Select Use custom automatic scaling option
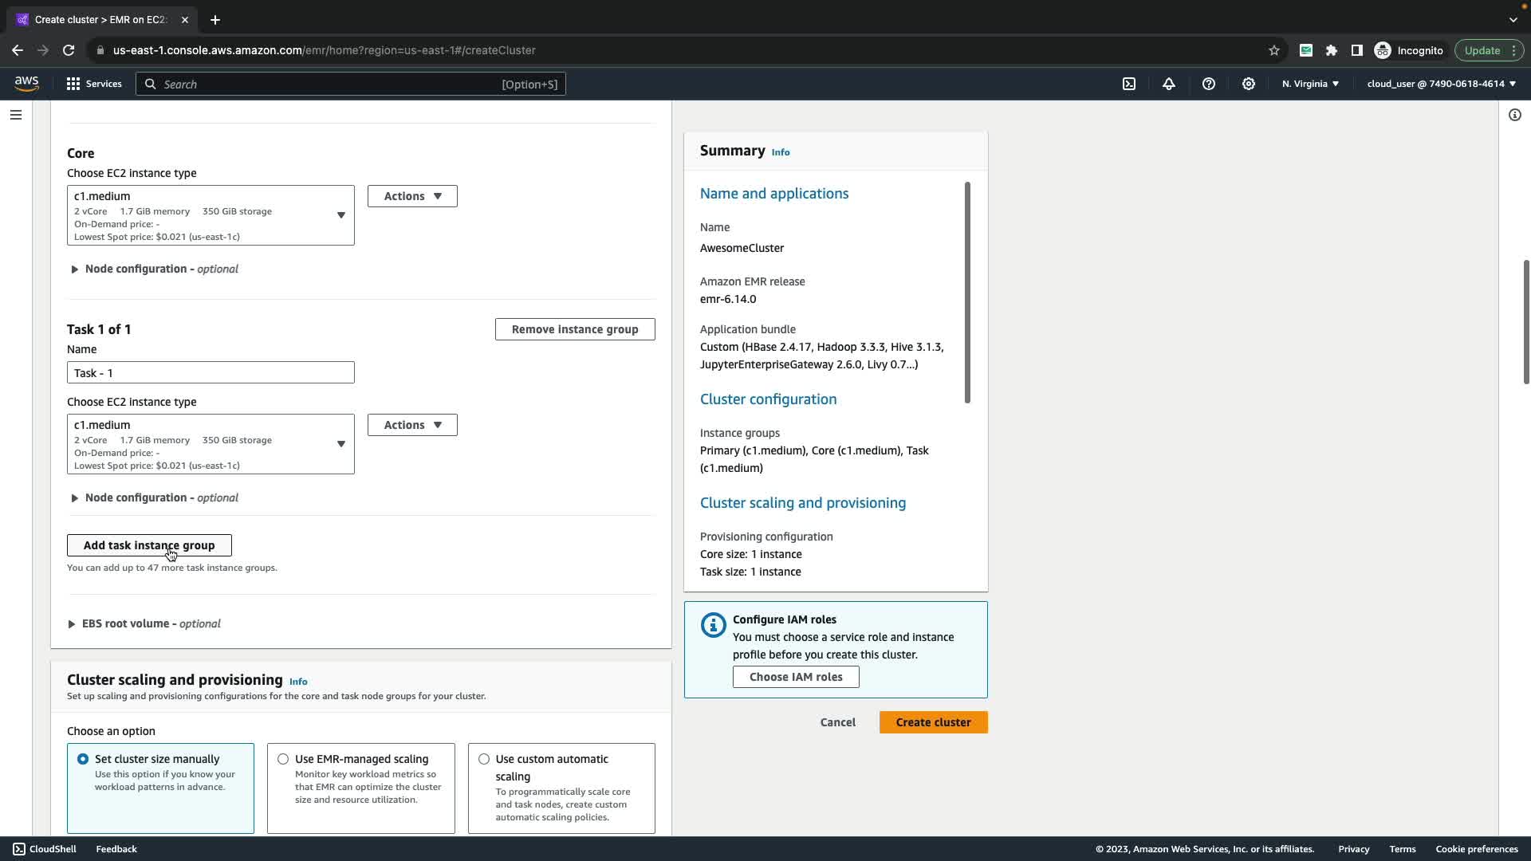Image resolution: width=1531 pixels, height=861 pixels. coord(484,759)
